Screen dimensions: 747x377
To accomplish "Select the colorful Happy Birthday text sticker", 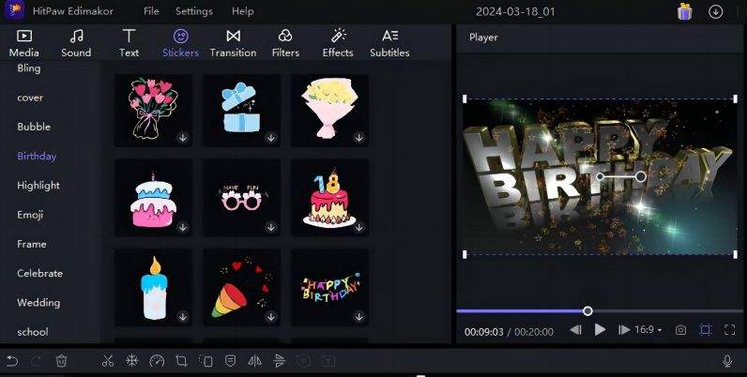I will [329, 287].
